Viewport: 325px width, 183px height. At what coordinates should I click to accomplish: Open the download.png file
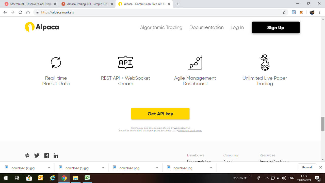129,168
